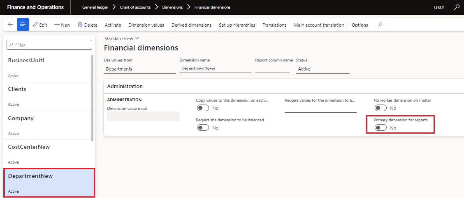
Task: Click the Use values from field
Action: [x=140, y=69]
